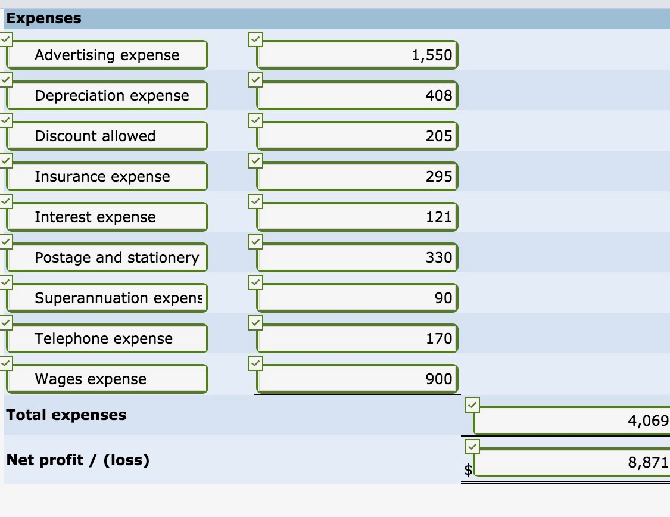Click the green checkmark beside Interest expense label
670x517 pixels.
click(x=5, y=201)
